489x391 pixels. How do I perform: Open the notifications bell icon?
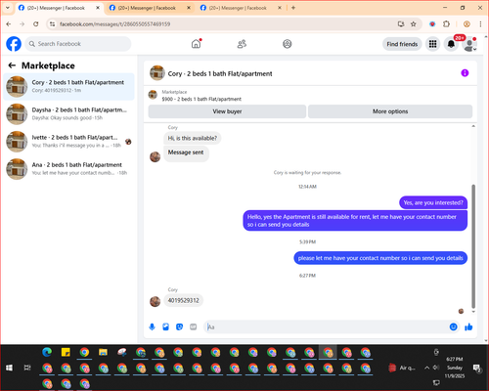tap(451, 44)
